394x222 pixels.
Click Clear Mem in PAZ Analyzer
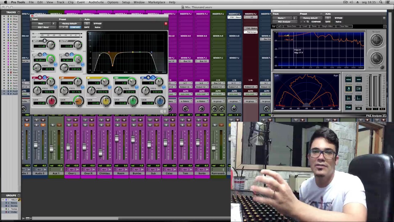click(344, 26)
